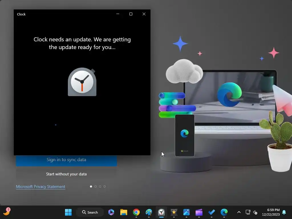Open File Explorer from the taskbar
Image resolution: width=292 pixels, height=219 pixels.
tap(124, 212)
